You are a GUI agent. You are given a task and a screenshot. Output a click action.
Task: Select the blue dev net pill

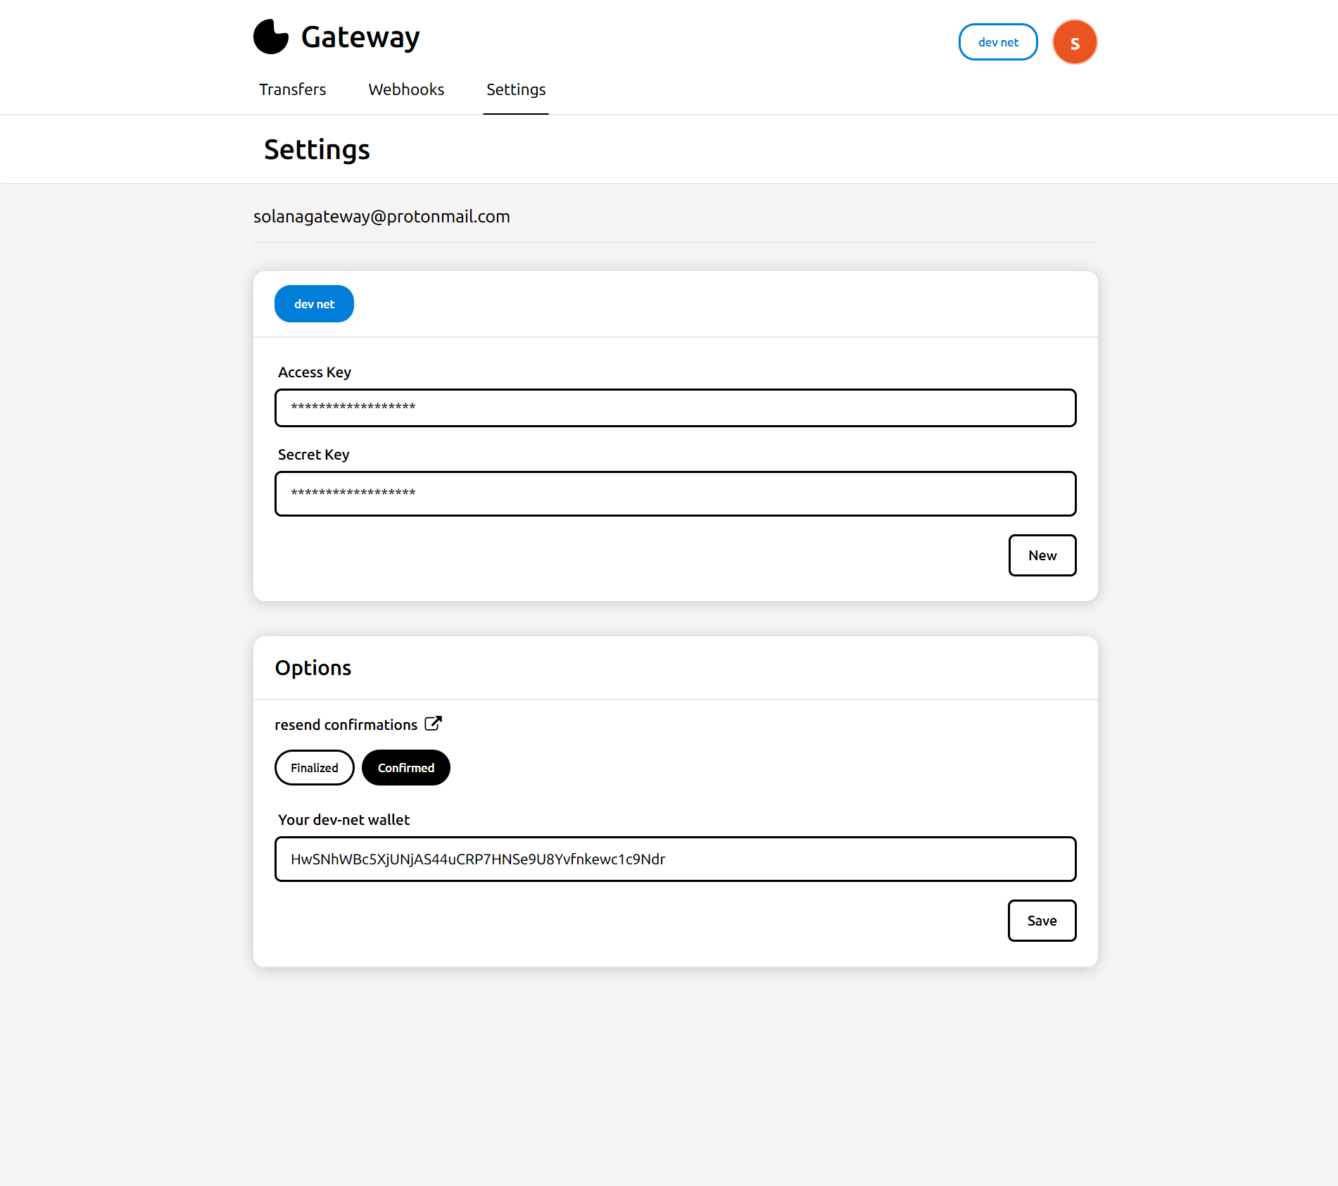coord(314,304)
